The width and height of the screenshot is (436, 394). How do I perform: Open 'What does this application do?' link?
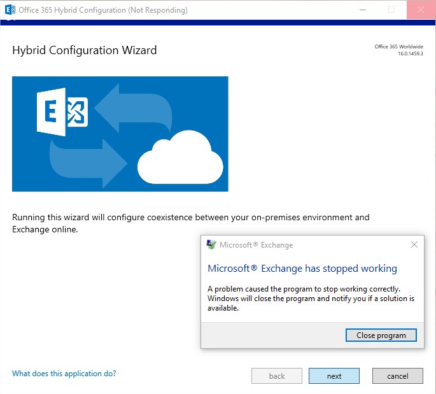(64, 374)
